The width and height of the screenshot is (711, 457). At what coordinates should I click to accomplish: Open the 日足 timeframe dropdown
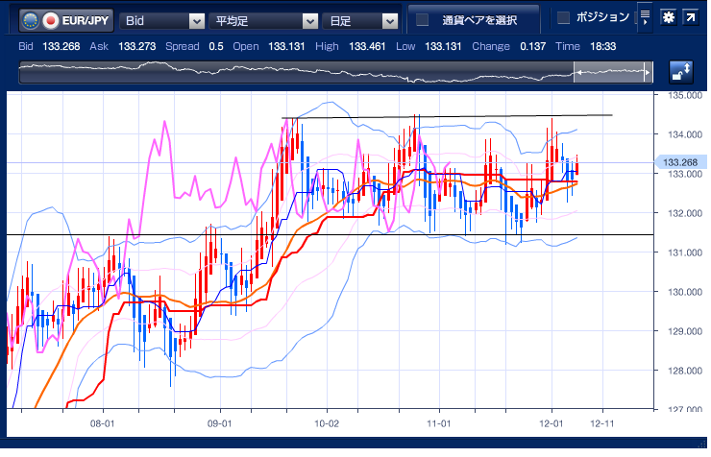[x=360, y=21]
